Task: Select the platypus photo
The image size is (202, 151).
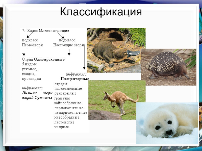Action: tap(114, 50)
